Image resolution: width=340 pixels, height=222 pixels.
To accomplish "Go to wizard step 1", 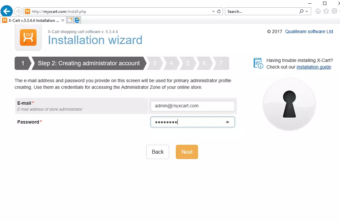I will 23,63.
